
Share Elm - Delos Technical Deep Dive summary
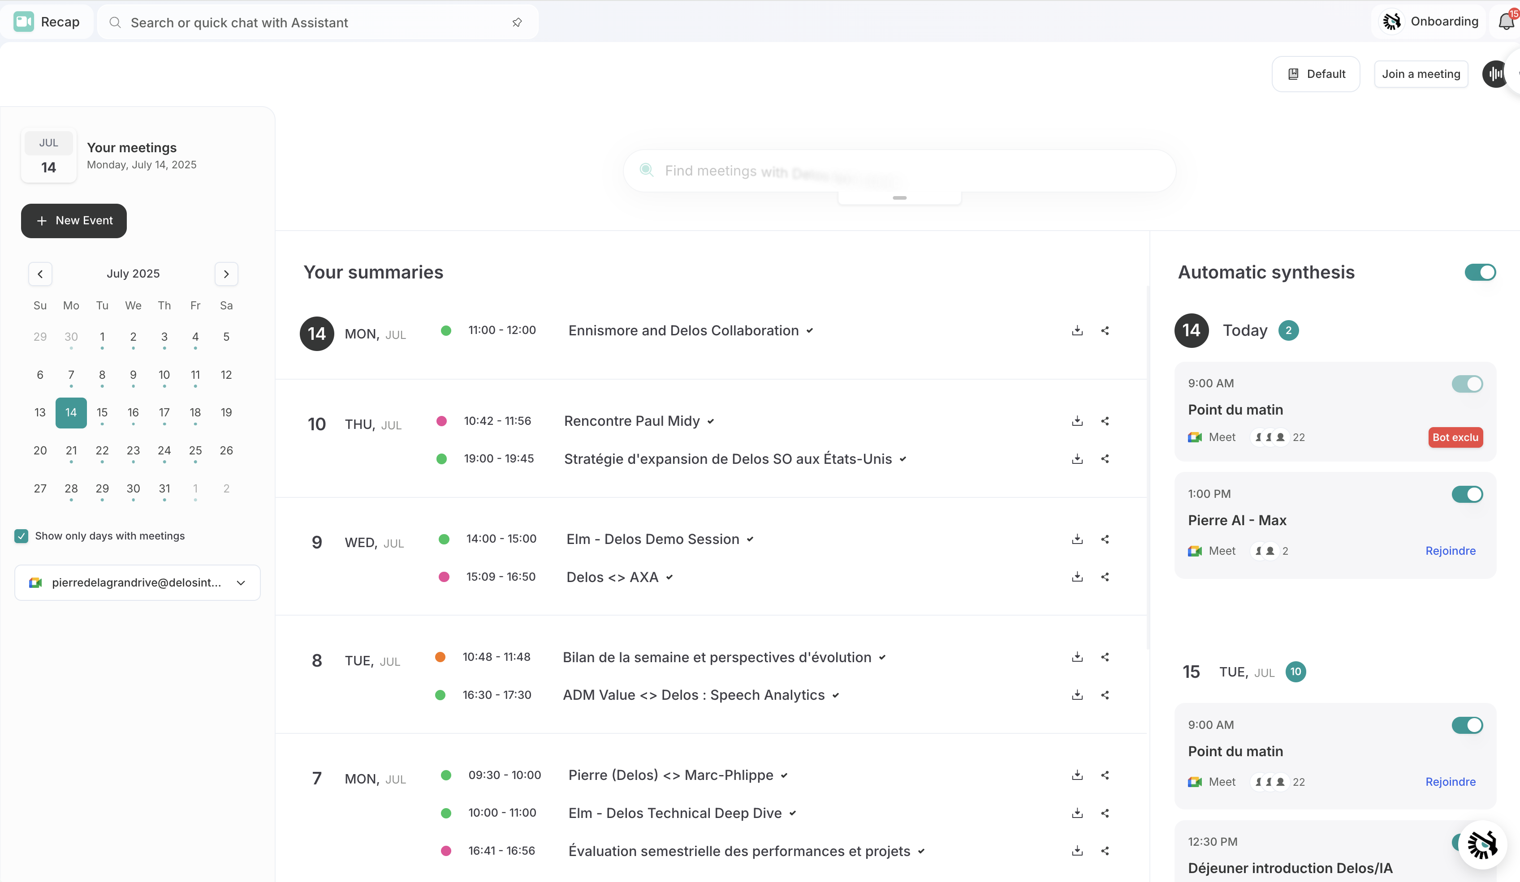(1105, 813)
